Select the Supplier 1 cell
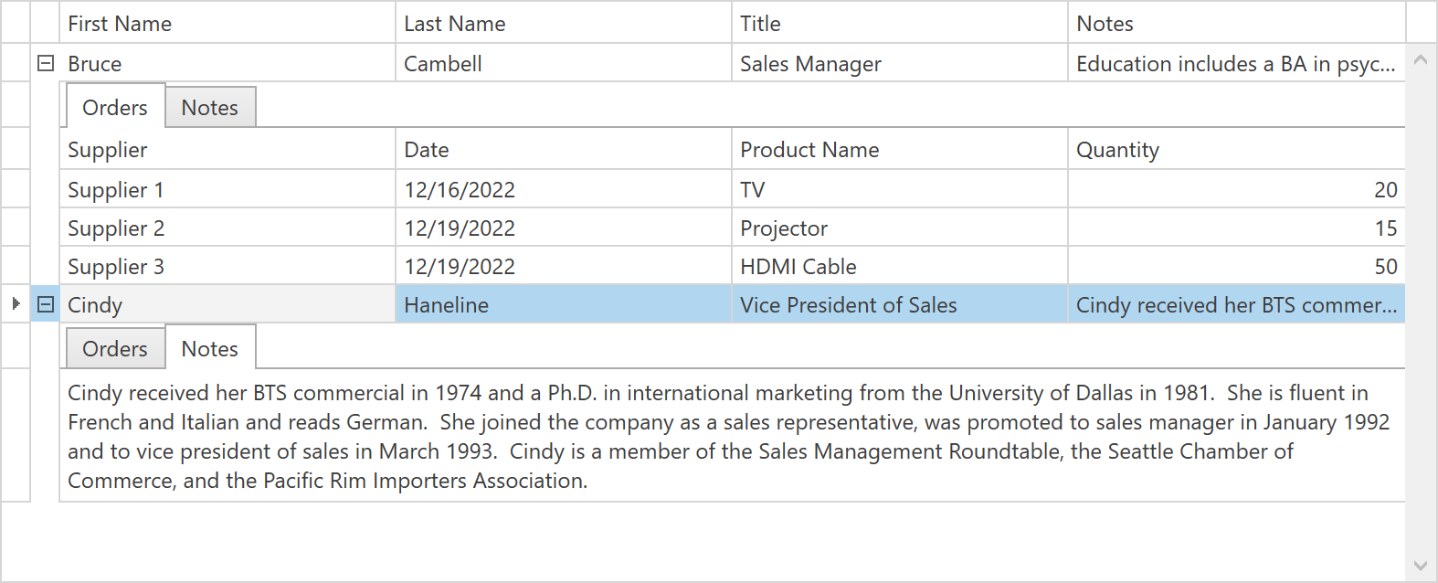This screenshot has height=583, width=1438. [227, 190]
